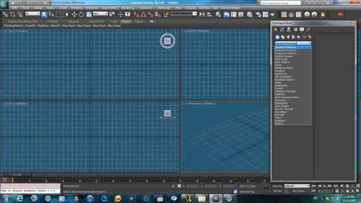This screenshot has width=361, height=203.
Task: Choose Particle Systems from the list
Action: click(x=284, y=56)
